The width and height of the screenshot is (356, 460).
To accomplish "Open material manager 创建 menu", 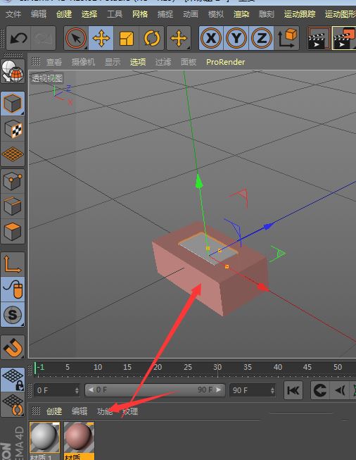I will 54,411.
